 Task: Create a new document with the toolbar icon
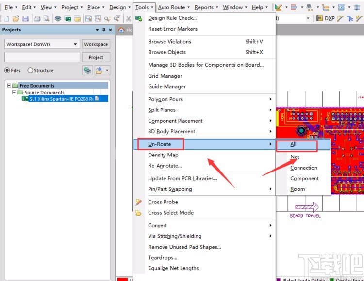pyautogui.click(x=6, y=18)
